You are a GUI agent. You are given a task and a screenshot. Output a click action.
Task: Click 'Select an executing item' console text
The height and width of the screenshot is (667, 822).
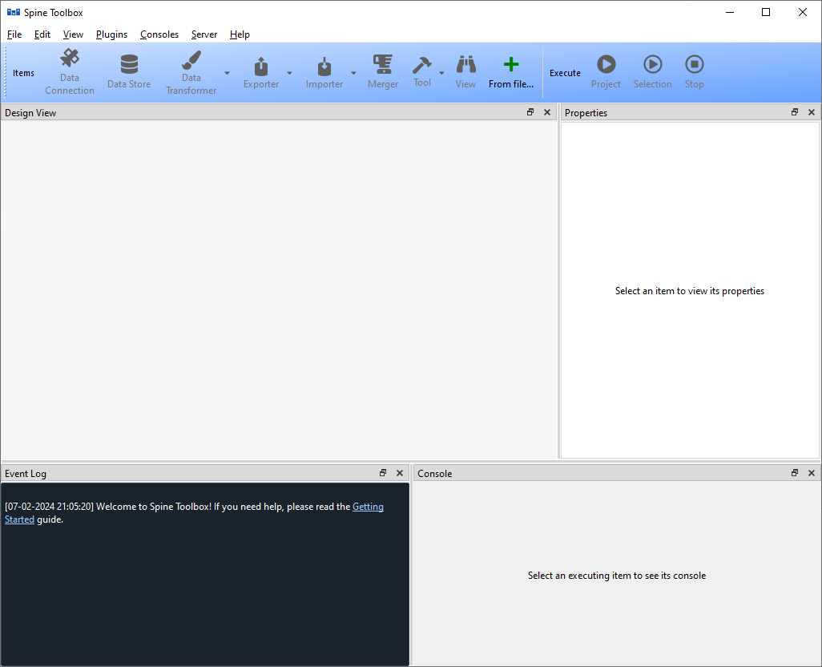click(617, 576)
